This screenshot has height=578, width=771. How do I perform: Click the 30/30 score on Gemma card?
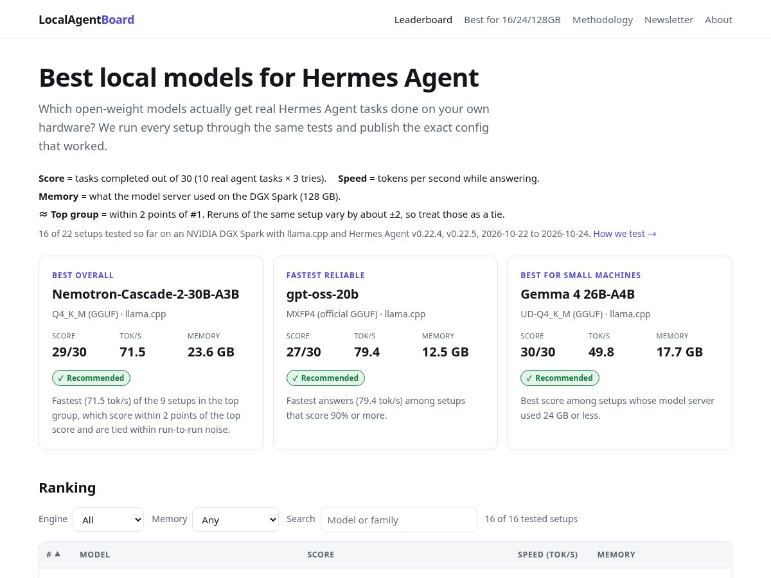[x=538, y=352]
